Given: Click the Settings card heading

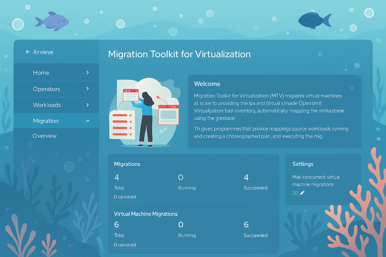Looking at the screenshot, I should pos(303,164).
